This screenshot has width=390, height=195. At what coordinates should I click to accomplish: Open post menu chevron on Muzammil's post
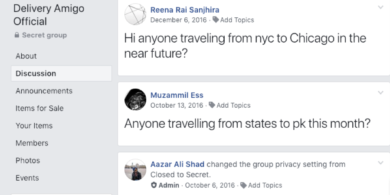pos(380,93)
